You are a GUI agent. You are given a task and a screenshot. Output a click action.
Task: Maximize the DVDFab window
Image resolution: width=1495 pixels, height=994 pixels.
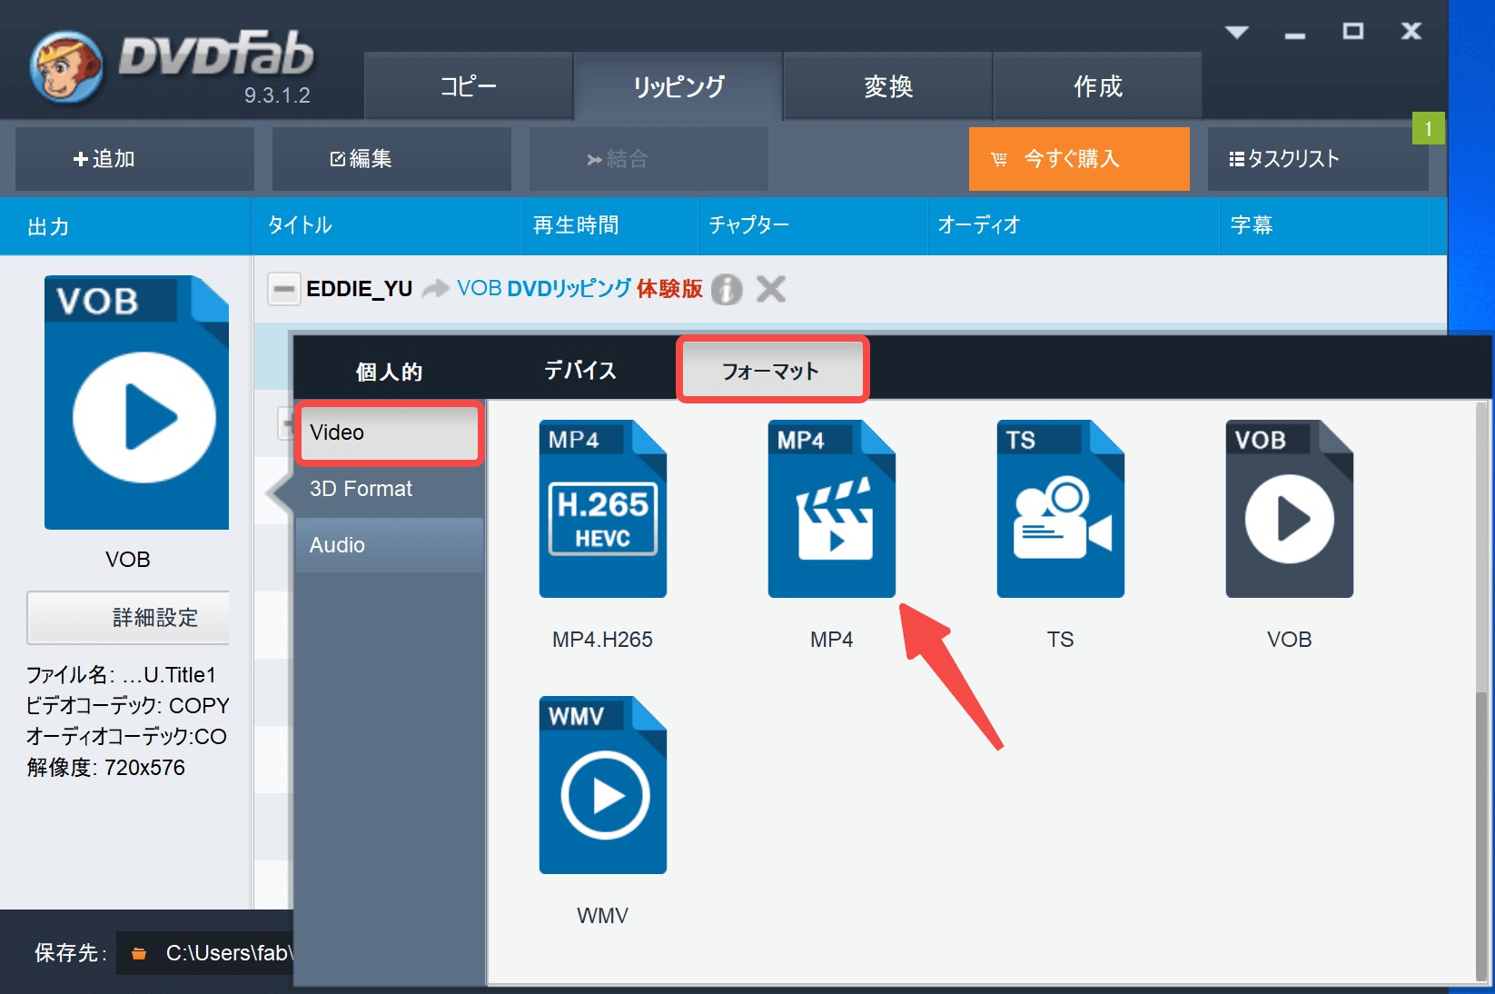(x=1353, y=32)
